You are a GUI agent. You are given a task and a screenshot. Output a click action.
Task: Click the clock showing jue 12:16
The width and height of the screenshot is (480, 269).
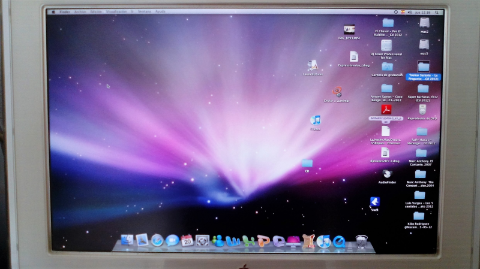coord(423,13)
